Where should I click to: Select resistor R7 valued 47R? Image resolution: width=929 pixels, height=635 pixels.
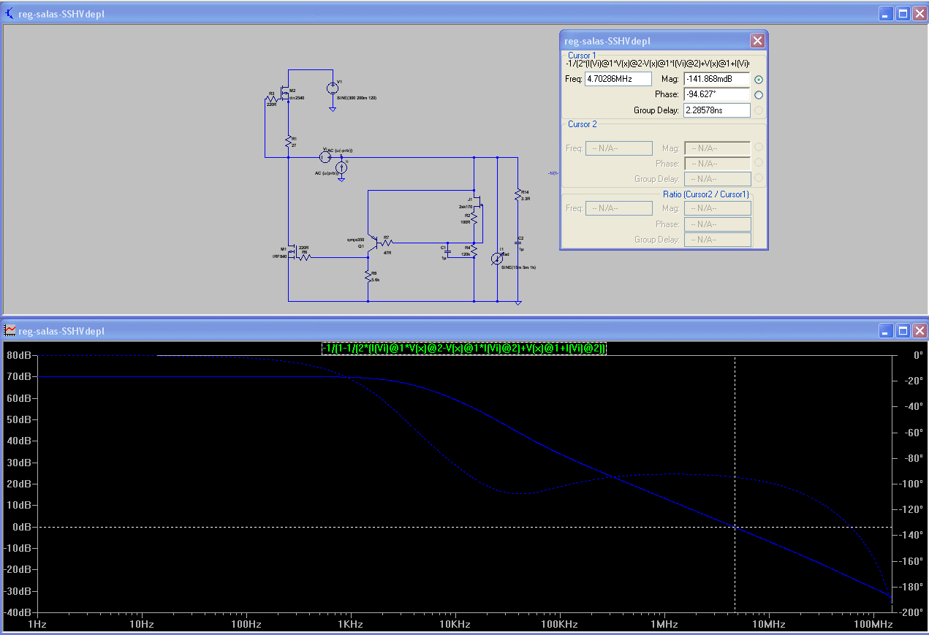[386, 243]
